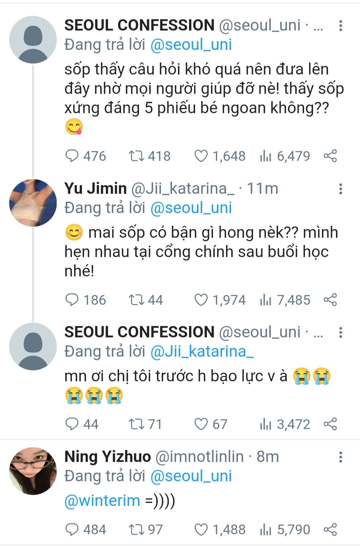Click the @winterim mention link
This screenshot has height=546, width=360.
[102, 501]
